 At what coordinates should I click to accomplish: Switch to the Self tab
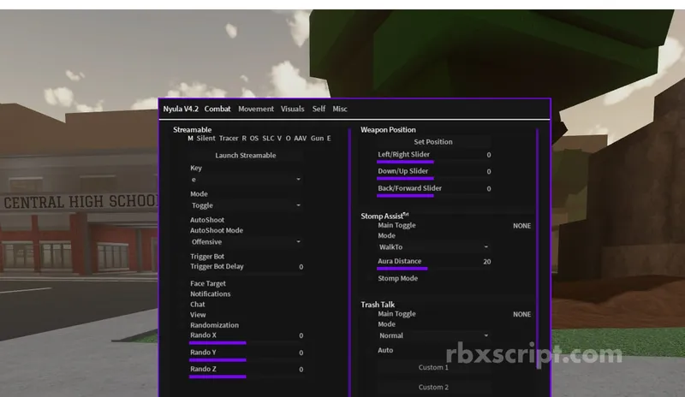click(319, 109)
